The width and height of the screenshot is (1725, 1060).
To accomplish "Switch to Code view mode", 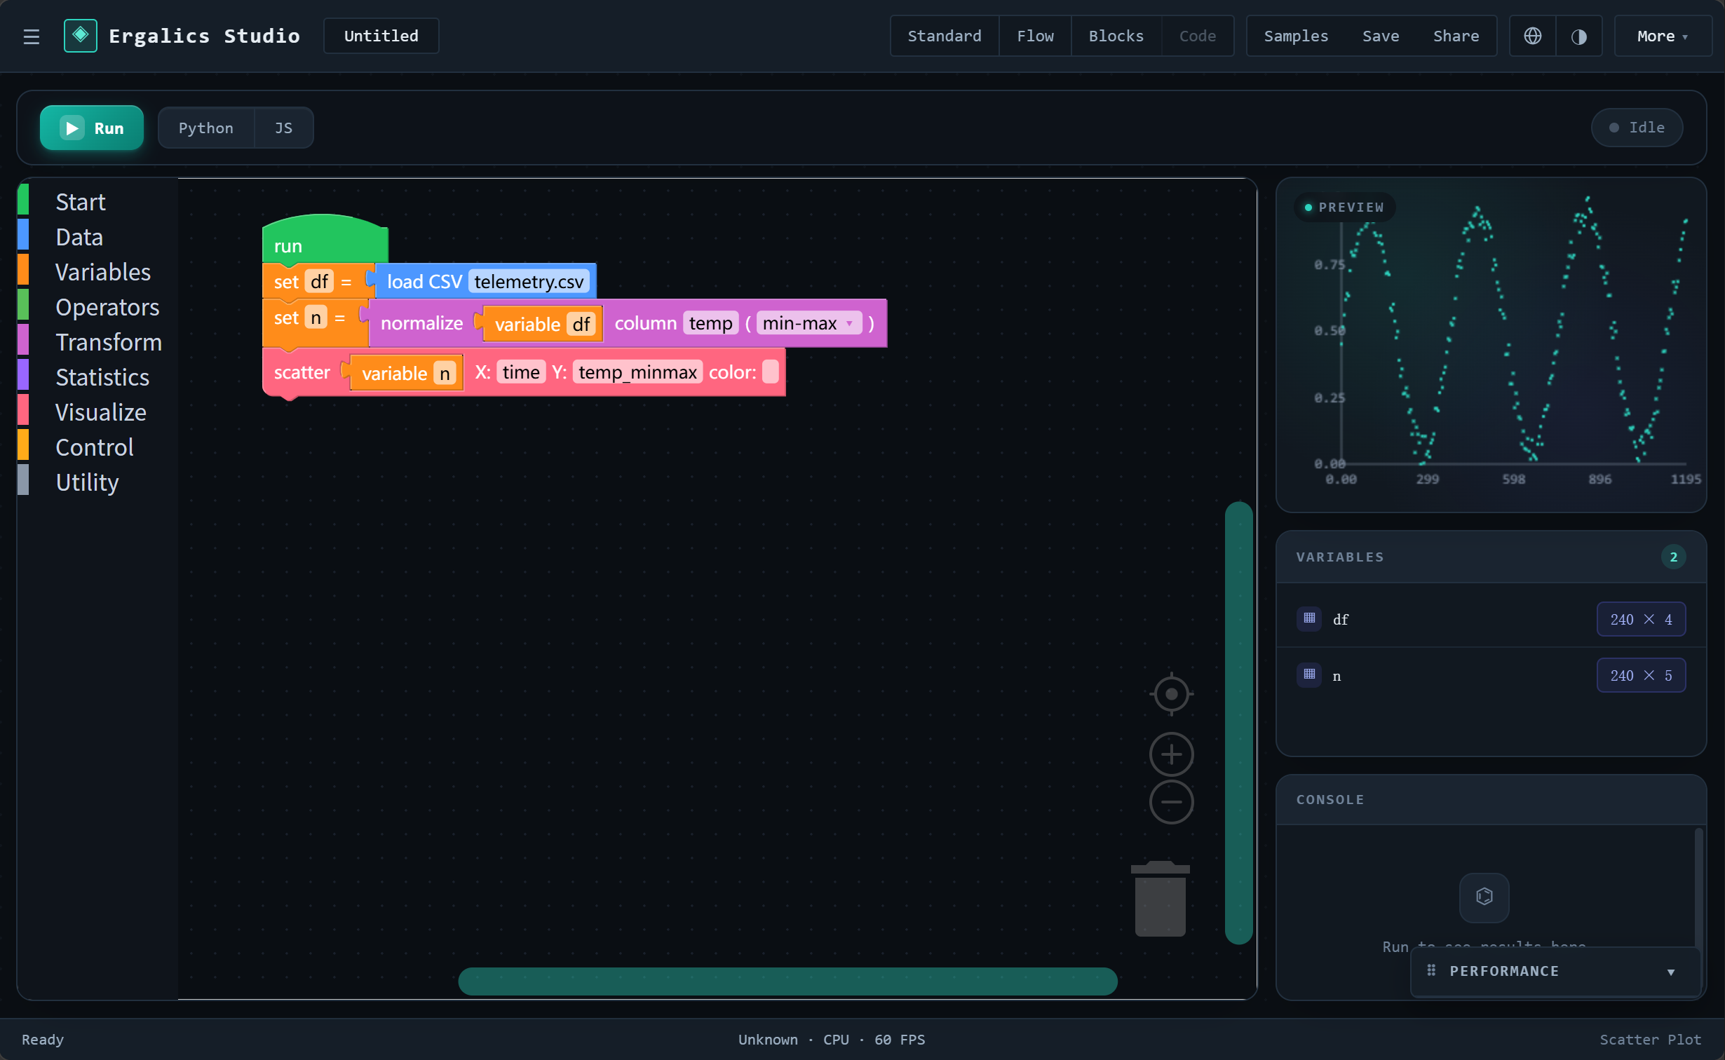I will [x=1197, y=36].
